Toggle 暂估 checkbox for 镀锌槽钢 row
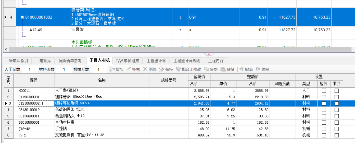The image size is (355, 143). click(324, 97)
